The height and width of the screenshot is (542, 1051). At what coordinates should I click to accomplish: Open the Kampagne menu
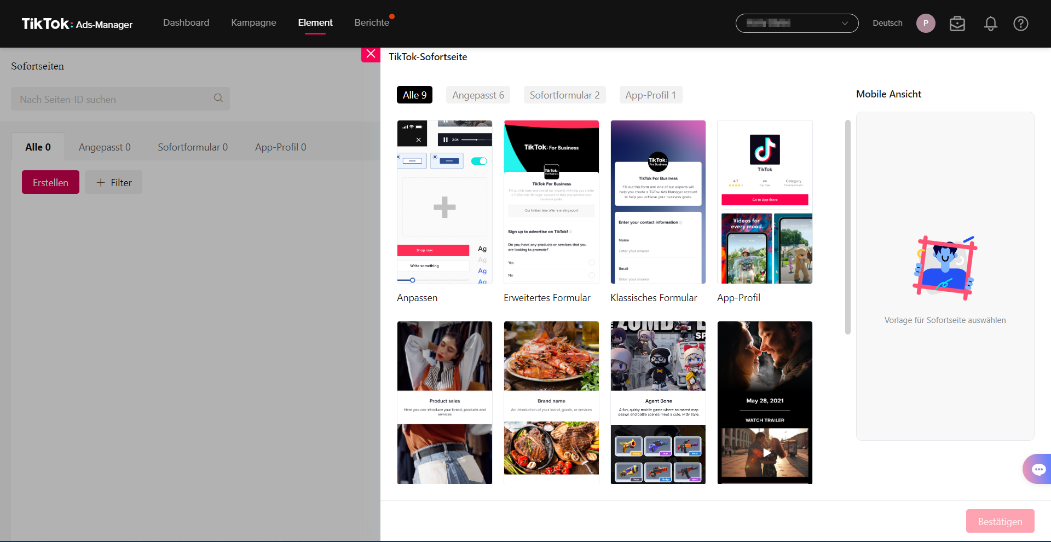(x=253, y=23)
